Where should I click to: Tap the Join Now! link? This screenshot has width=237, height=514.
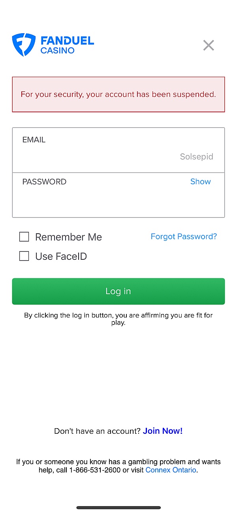click(x=163, y=431)
